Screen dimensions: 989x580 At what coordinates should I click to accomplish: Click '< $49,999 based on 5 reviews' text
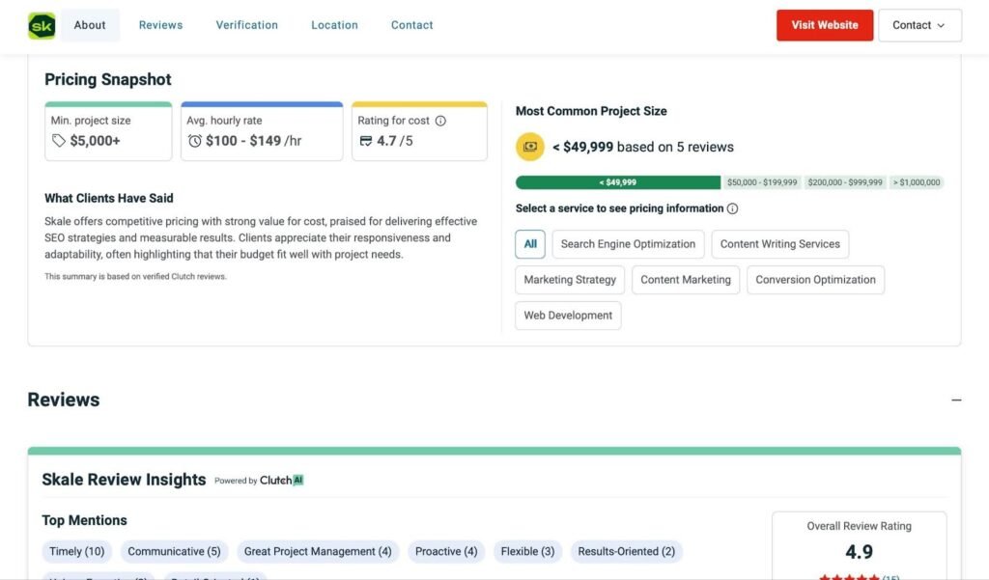(642, 147)
